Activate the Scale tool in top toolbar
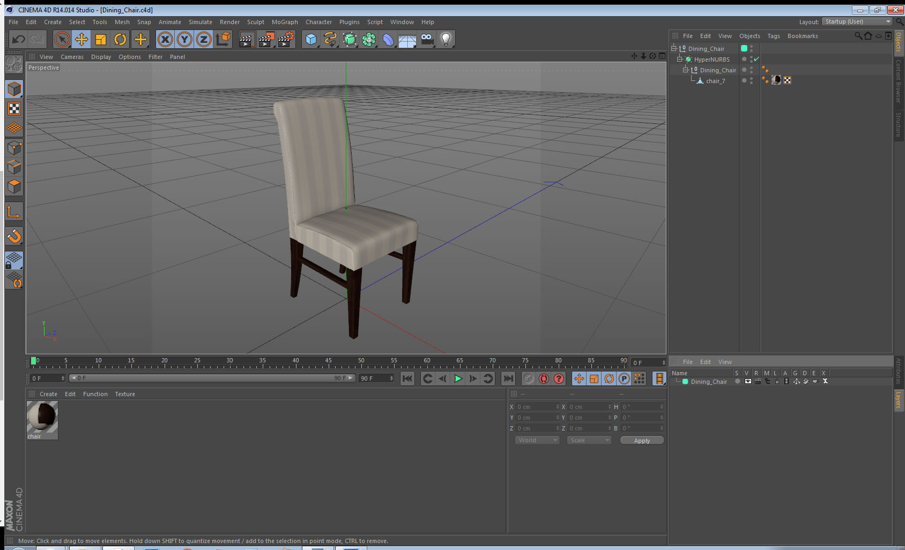The height and width of the screenshot is (550, 905). [101, 39]
